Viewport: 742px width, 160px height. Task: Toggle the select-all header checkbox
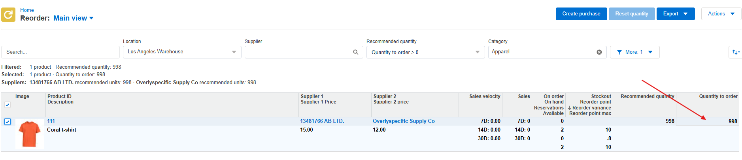8,105
